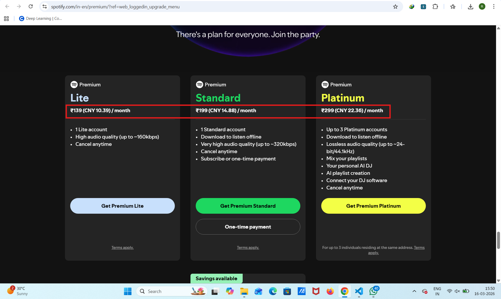Launch Firefox from the taskbar
Screen dimensions: 501x299
(x=330, y=291)
